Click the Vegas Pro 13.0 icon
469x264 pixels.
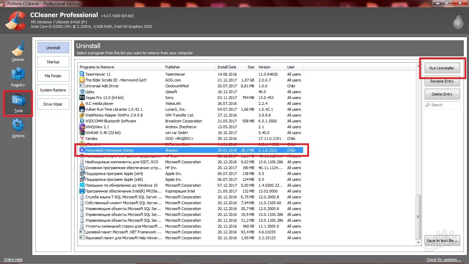click(82, 98)
